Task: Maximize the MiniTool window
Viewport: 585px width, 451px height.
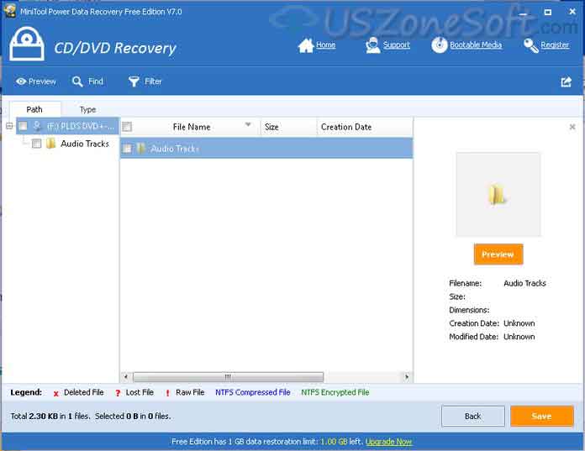Action: click(547, 13)
